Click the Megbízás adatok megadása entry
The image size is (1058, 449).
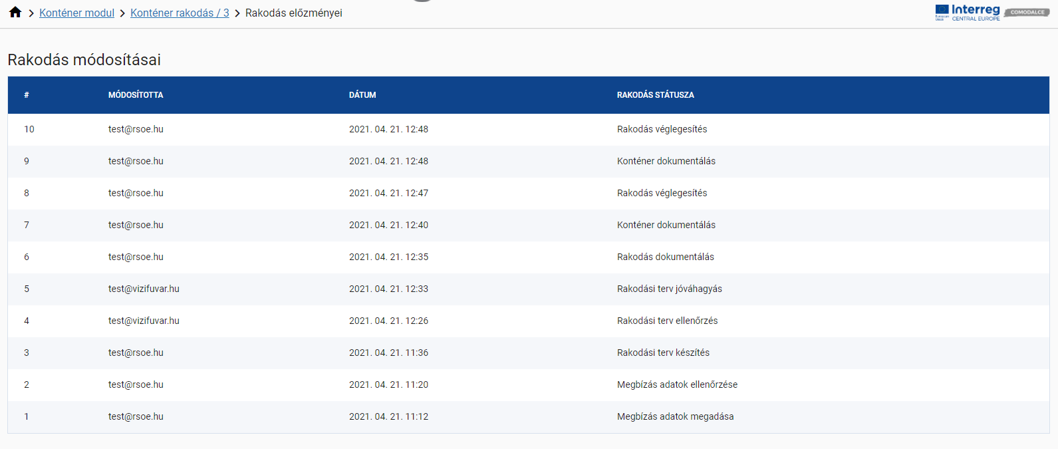click(x=675, y=417)
